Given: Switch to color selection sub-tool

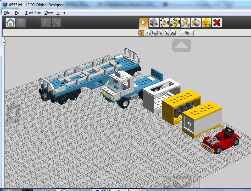Looking at the screenshot, I should (x=160, y=33).
